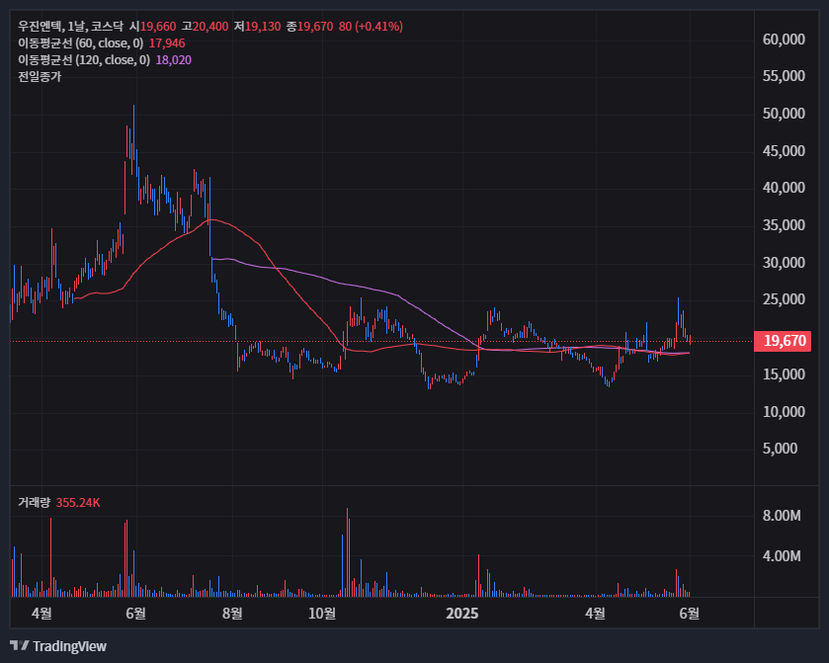829x663 pixels.
Task: Open the TradingView logo link
Action: point(58,646)
